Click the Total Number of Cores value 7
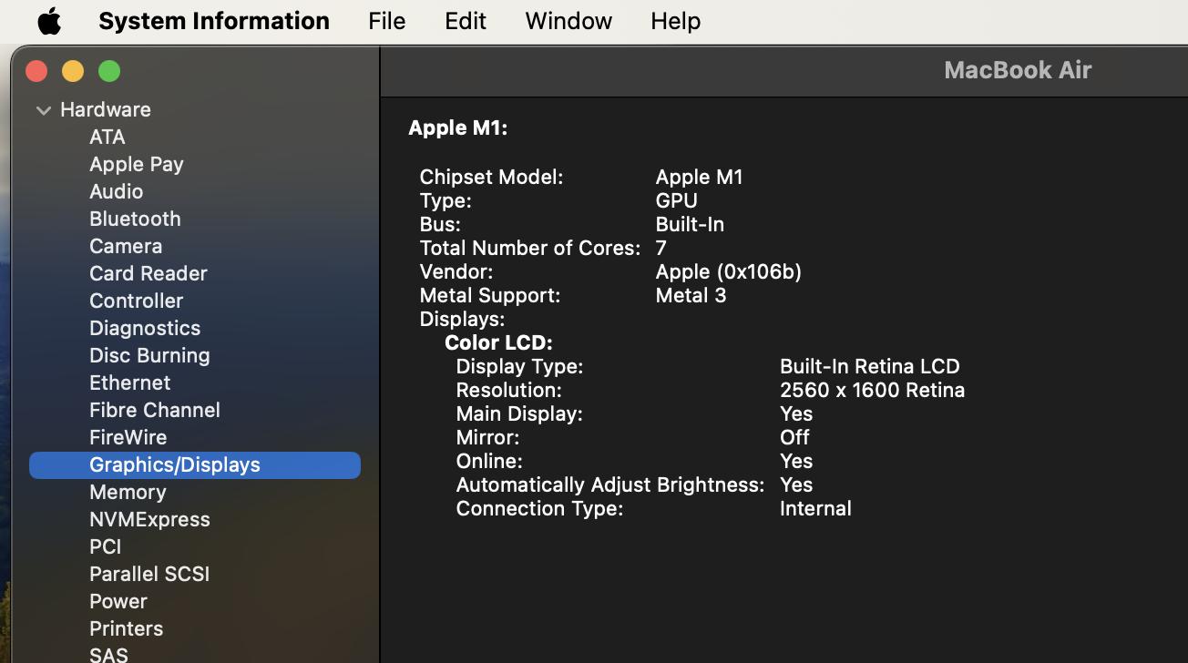The height and width of the screenshot is (663, 1188). 661,248
